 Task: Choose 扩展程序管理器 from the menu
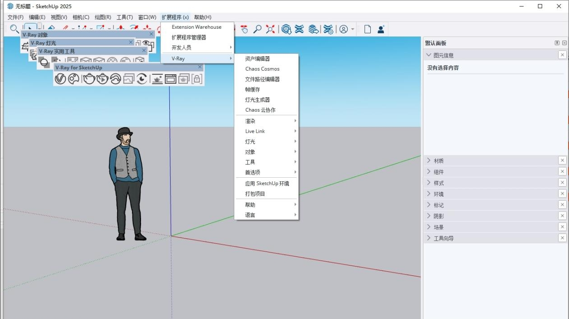tap(197, 37)
